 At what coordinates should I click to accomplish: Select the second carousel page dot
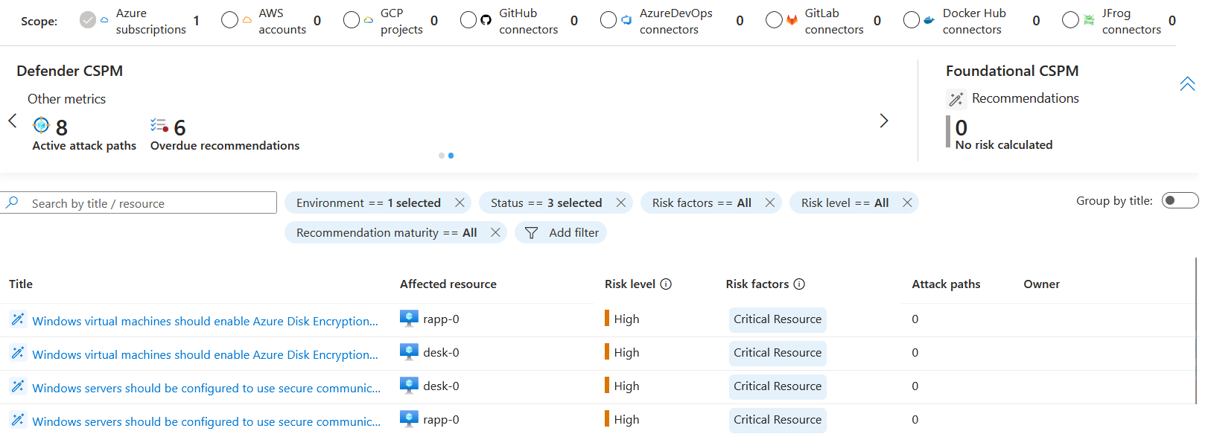pyautogui.click(x=451, y=156)
